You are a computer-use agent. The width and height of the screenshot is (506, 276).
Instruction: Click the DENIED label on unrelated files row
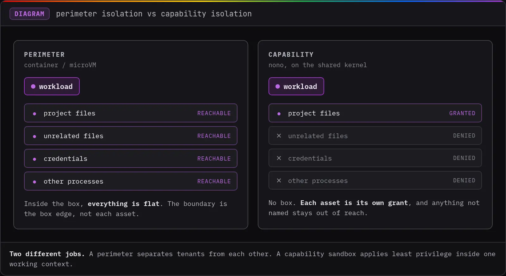tap(464, 136)
